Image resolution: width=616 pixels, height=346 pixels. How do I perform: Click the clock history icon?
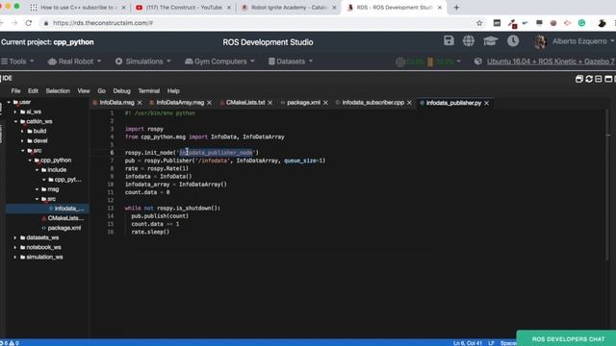pos(513,40)
